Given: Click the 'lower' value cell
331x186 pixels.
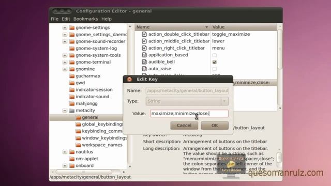Looking at the screenshot, I should pyautogui.click(x=218, y=41).
